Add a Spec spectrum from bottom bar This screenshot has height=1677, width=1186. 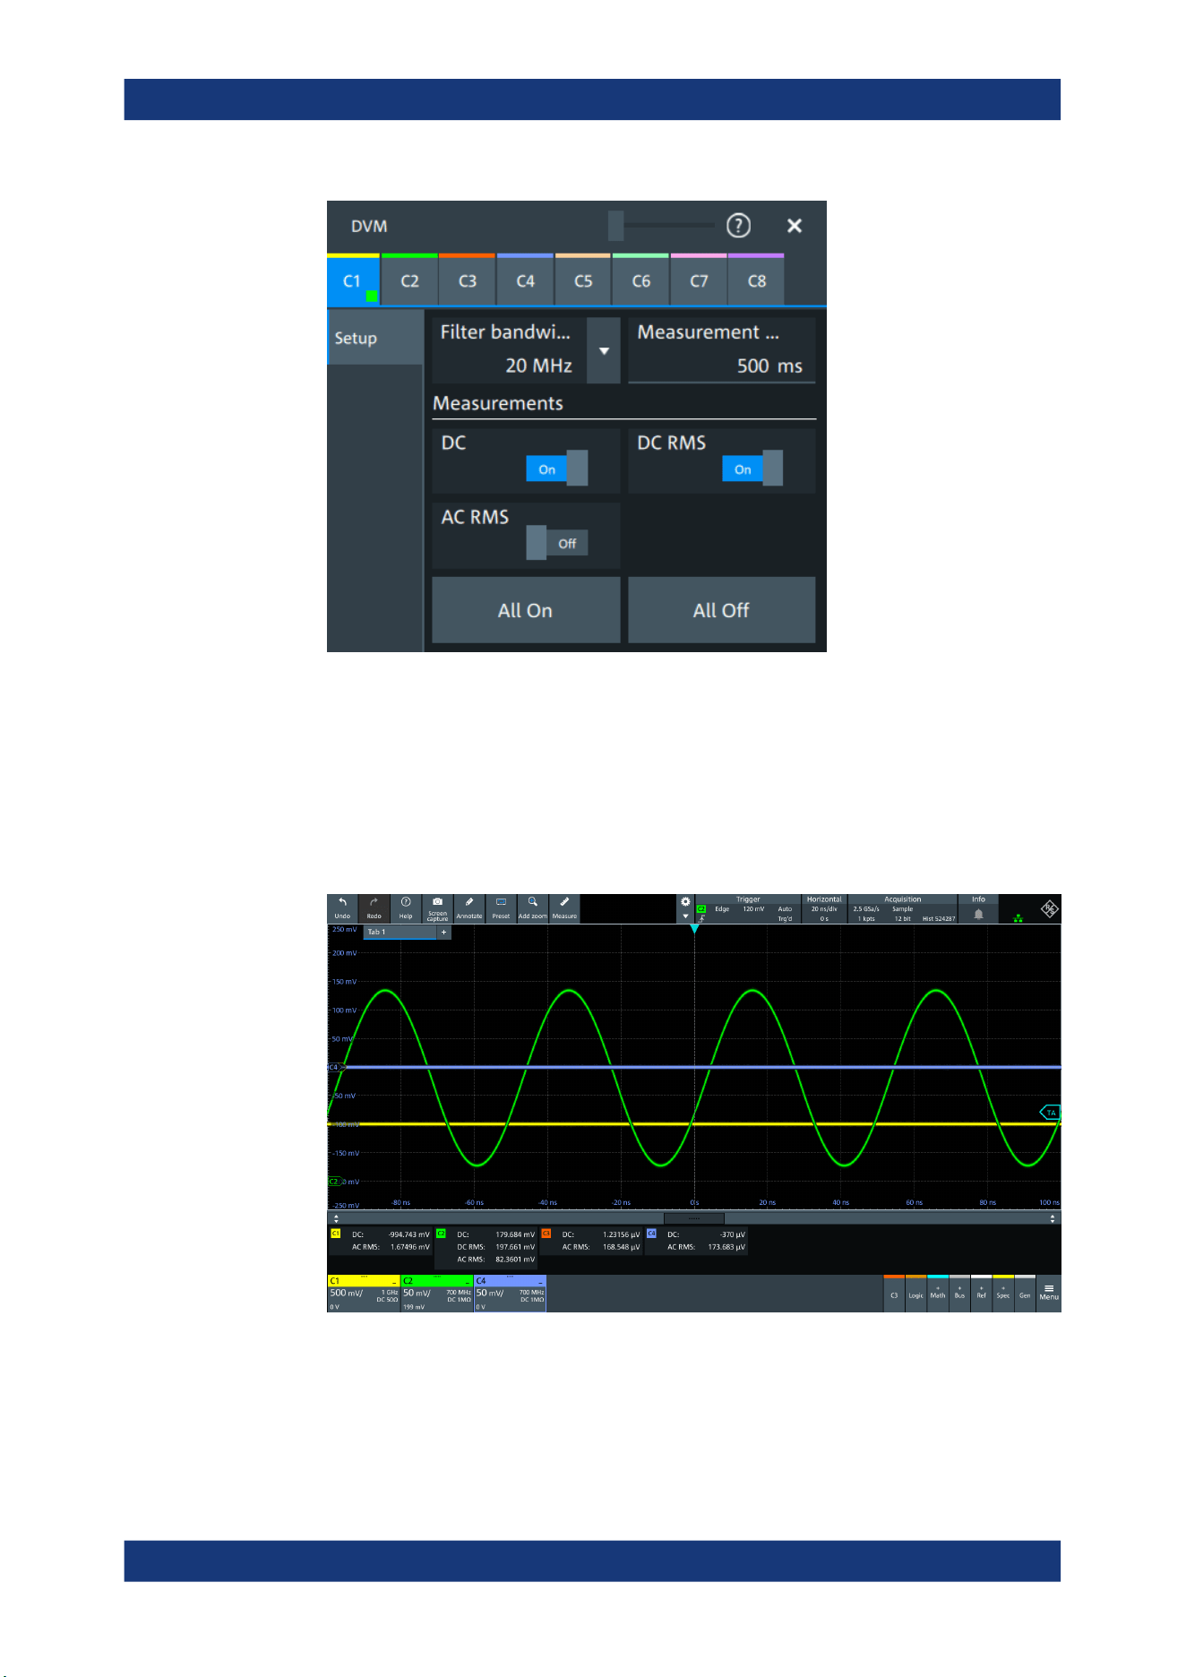pyautogui.click(x=1003, y=1294)
